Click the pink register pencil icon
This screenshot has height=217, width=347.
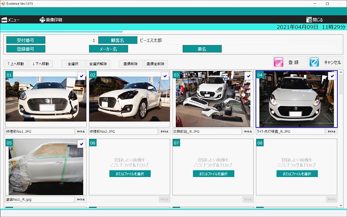(278, 62)
